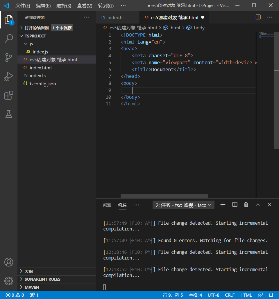Viewport: 279px width, 299px height.
Task: Open the Explorer view in activity bar
Action: click(9, 20)
